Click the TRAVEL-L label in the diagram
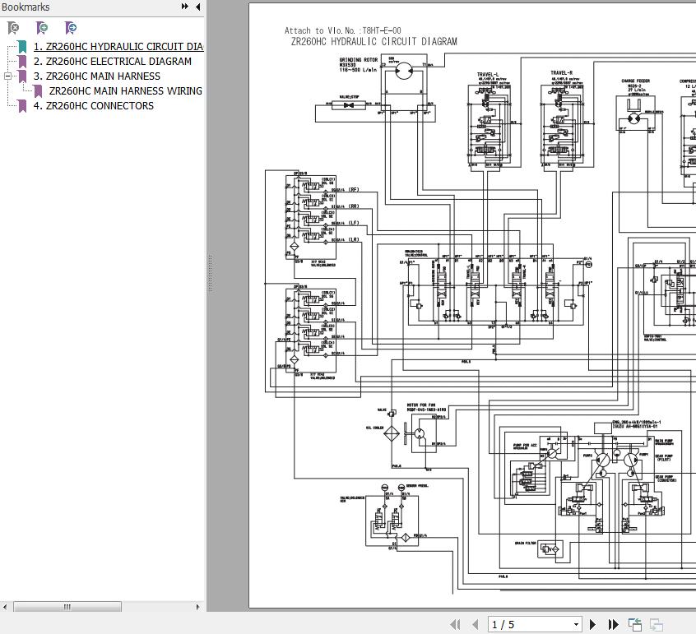The height and width of the screenshot is (634, 696). tap(488, 75)
